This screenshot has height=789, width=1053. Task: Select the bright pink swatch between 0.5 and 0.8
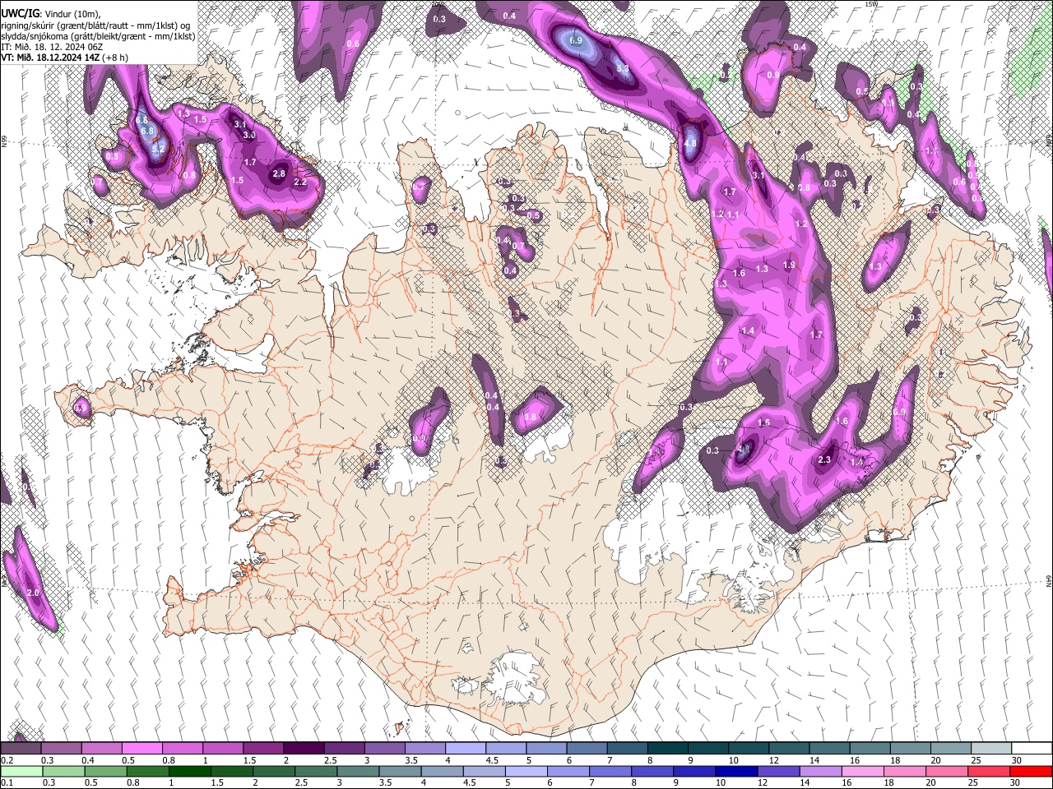[142, 748]
